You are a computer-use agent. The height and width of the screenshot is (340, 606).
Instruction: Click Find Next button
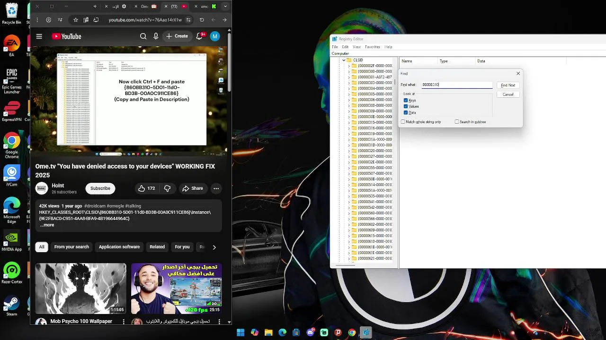pyautogui.click(x=508, y=85)
